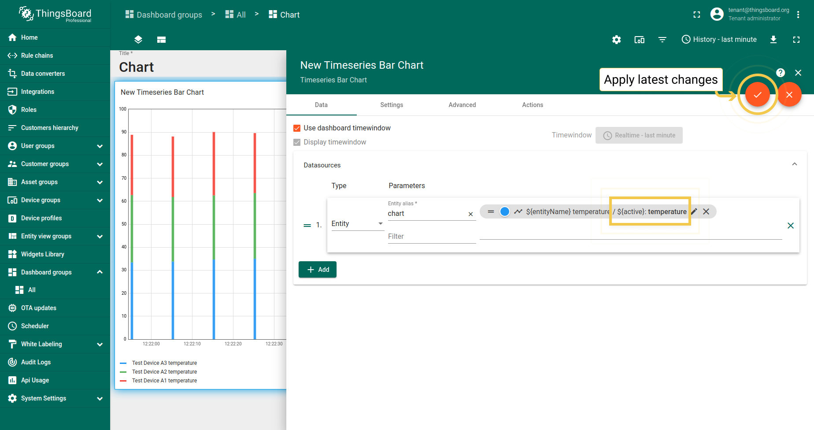Screen dimensions: 814x430
Task: Switch to the Data tab
Action: [x=321, y=105]
